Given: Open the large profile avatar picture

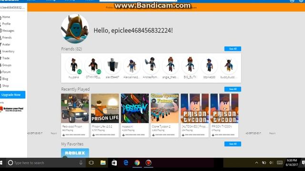Looking at the screenshot, I should pos(75,29).
